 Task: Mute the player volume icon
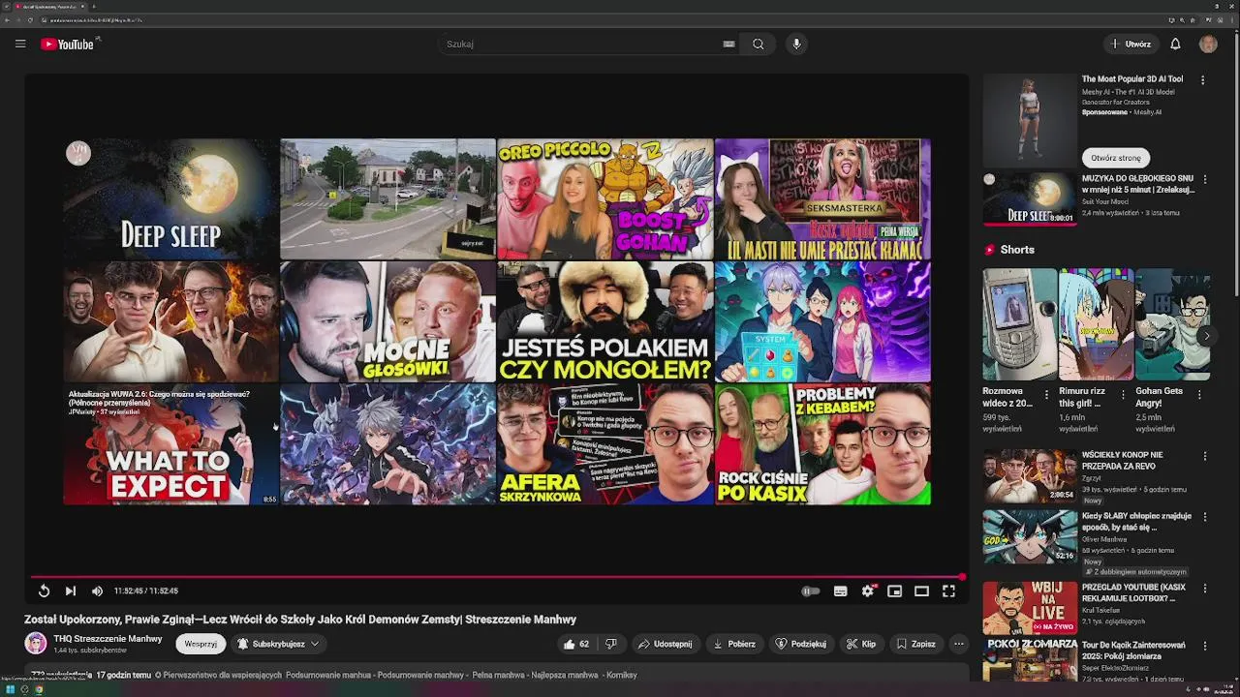click(97, 591)
